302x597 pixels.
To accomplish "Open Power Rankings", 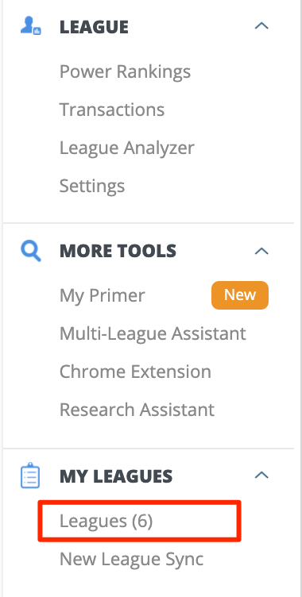I will 125,72.
